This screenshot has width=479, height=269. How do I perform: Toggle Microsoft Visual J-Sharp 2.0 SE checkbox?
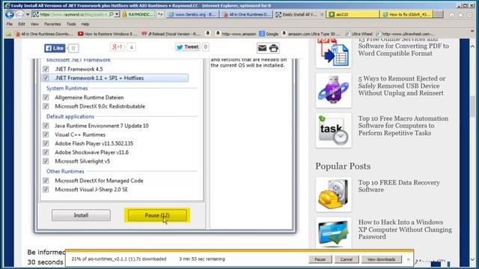(x=46, y=189)
